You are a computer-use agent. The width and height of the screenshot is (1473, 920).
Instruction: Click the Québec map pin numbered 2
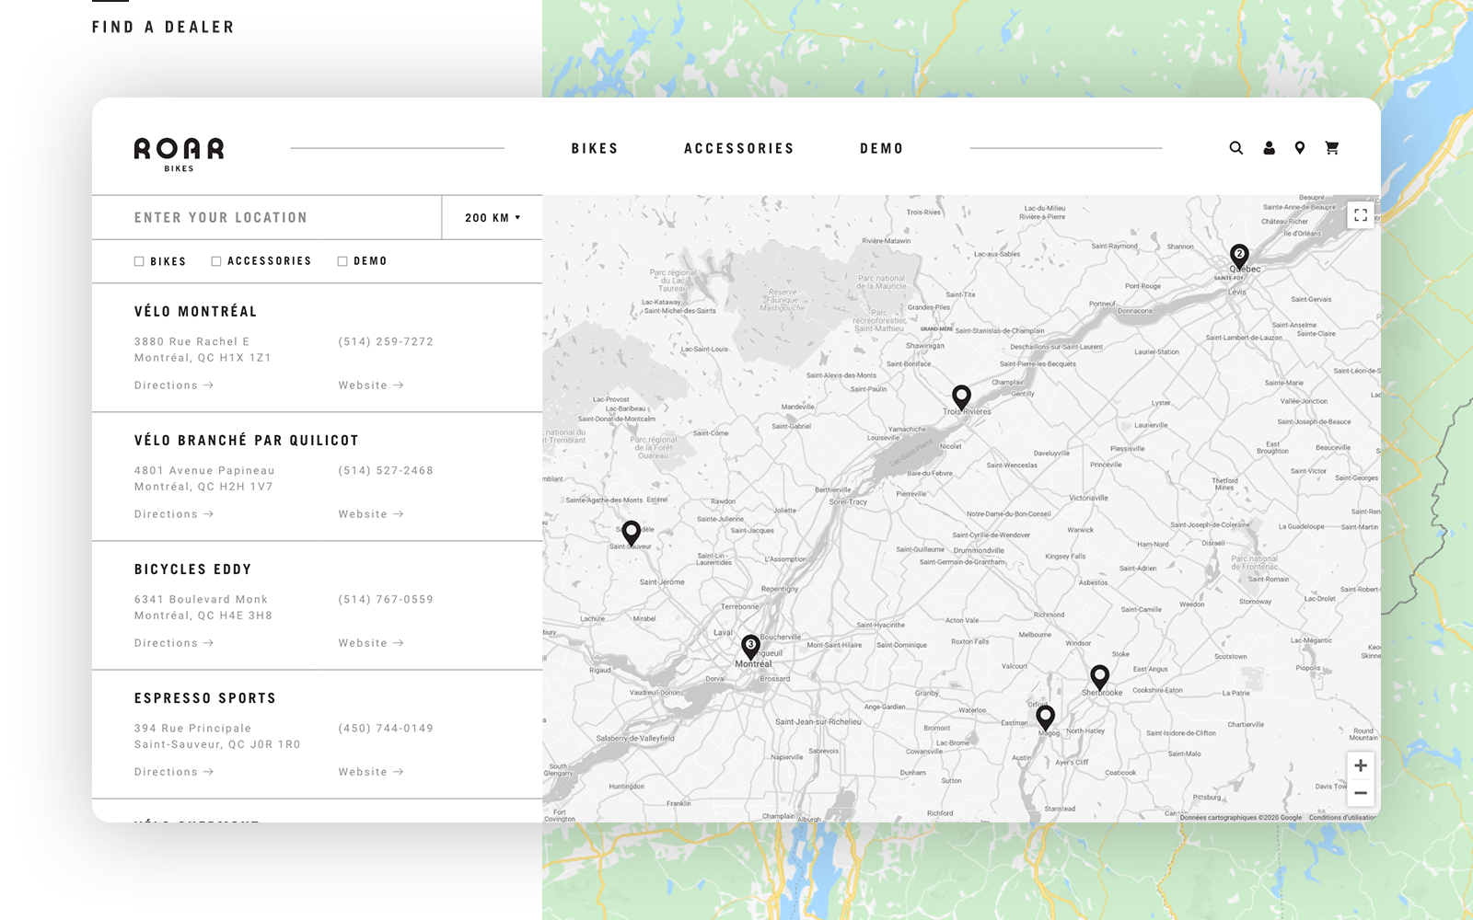1239,255
